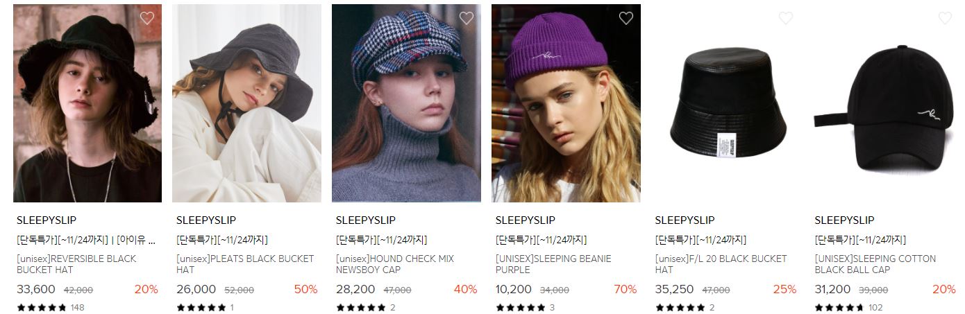Add F/L 20 Black Bucket Hat to wishlist
Image resolution: width=965 pixels, height=314 pixels.
[x=786, y=19]
